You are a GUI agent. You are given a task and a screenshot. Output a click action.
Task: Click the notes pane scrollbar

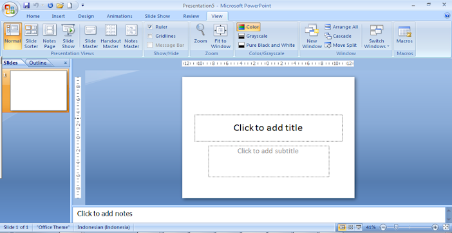click(448, 214)
